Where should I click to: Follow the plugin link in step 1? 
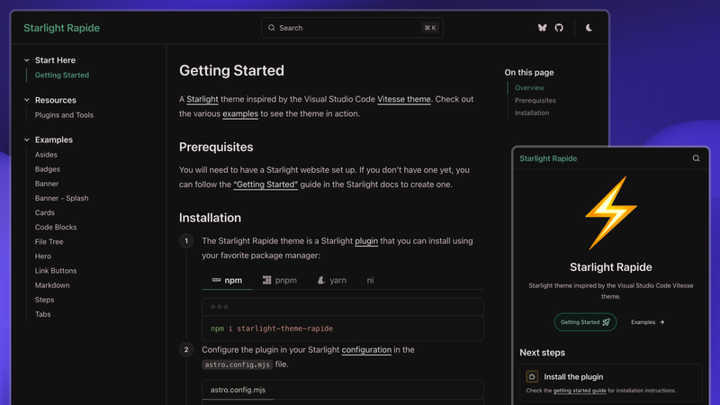(366, 241)
